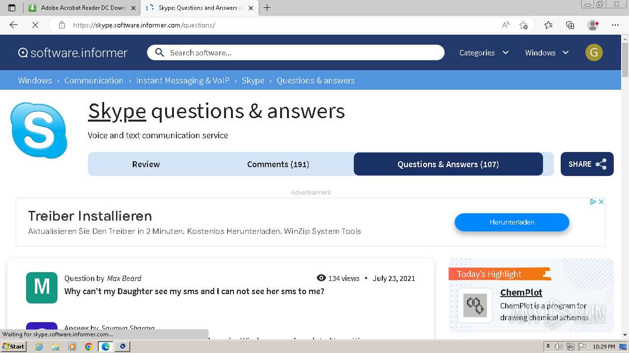Open the volume speaker tray icon
The height and width of the screenshot is (353, 629).
(x=559, y=347)
